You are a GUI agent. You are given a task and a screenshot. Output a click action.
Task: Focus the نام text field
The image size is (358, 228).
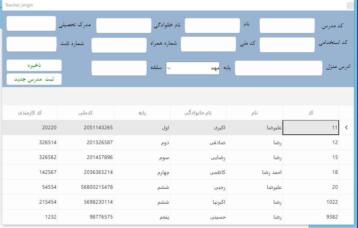[x=212, y=26]
